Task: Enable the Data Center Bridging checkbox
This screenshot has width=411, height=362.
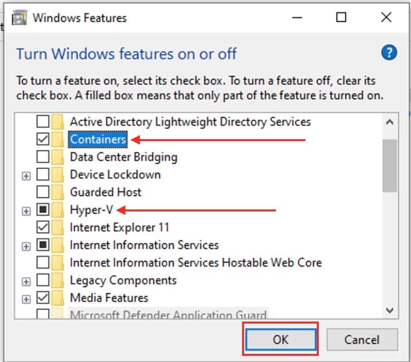Action: click(43, 157)
